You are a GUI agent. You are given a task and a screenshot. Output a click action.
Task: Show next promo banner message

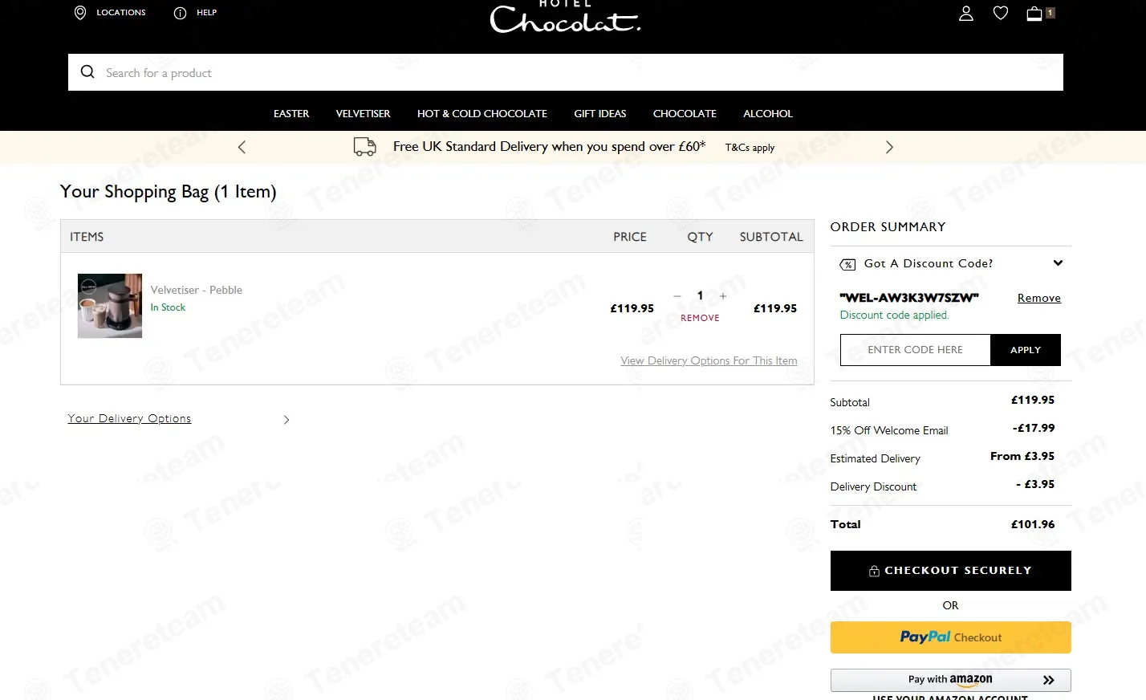[x=889, y=147]
